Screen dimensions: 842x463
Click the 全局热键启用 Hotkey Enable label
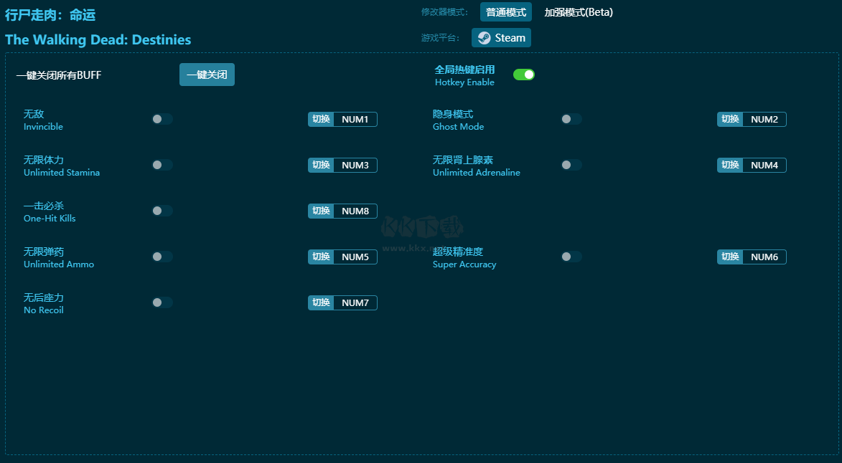(464, 75)
